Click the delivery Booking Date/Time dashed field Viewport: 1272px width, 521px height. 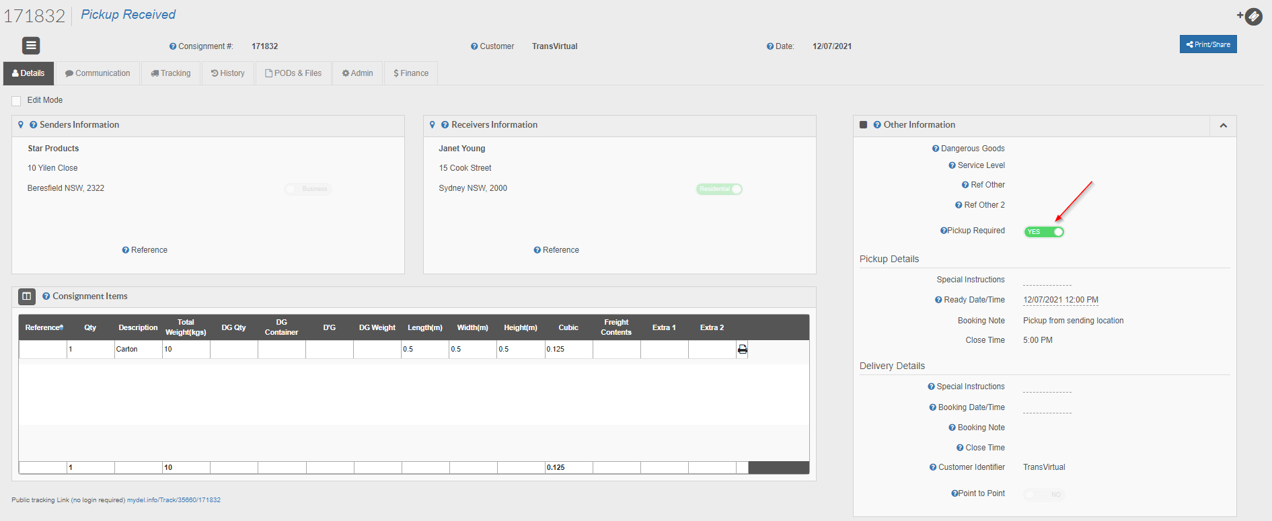[1047, 409]
